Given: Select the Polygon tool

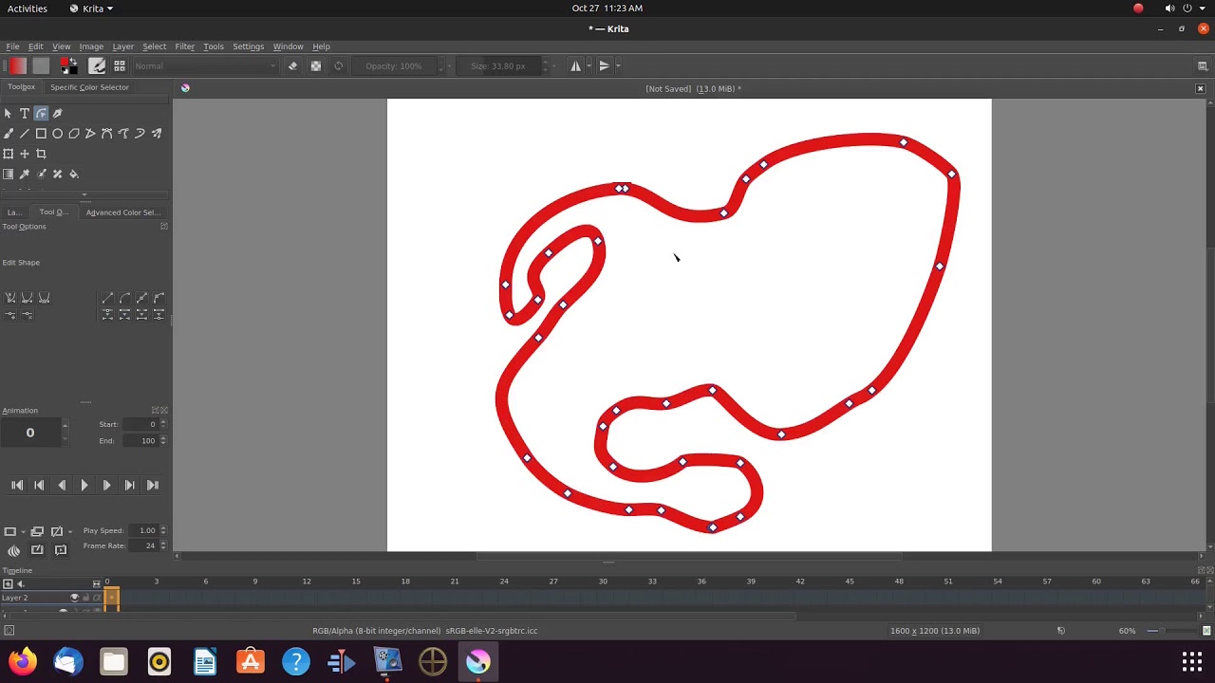Looking at the screenshot, I should [74, 134].
